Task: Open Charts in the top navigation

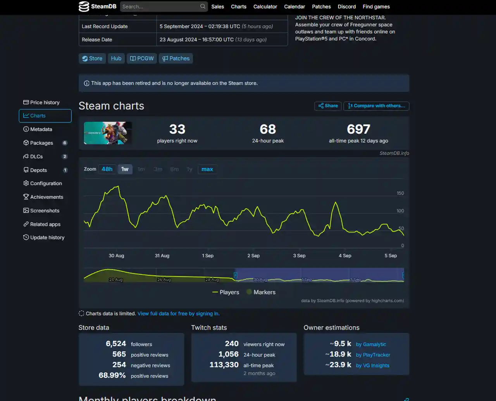Action: 239,7
